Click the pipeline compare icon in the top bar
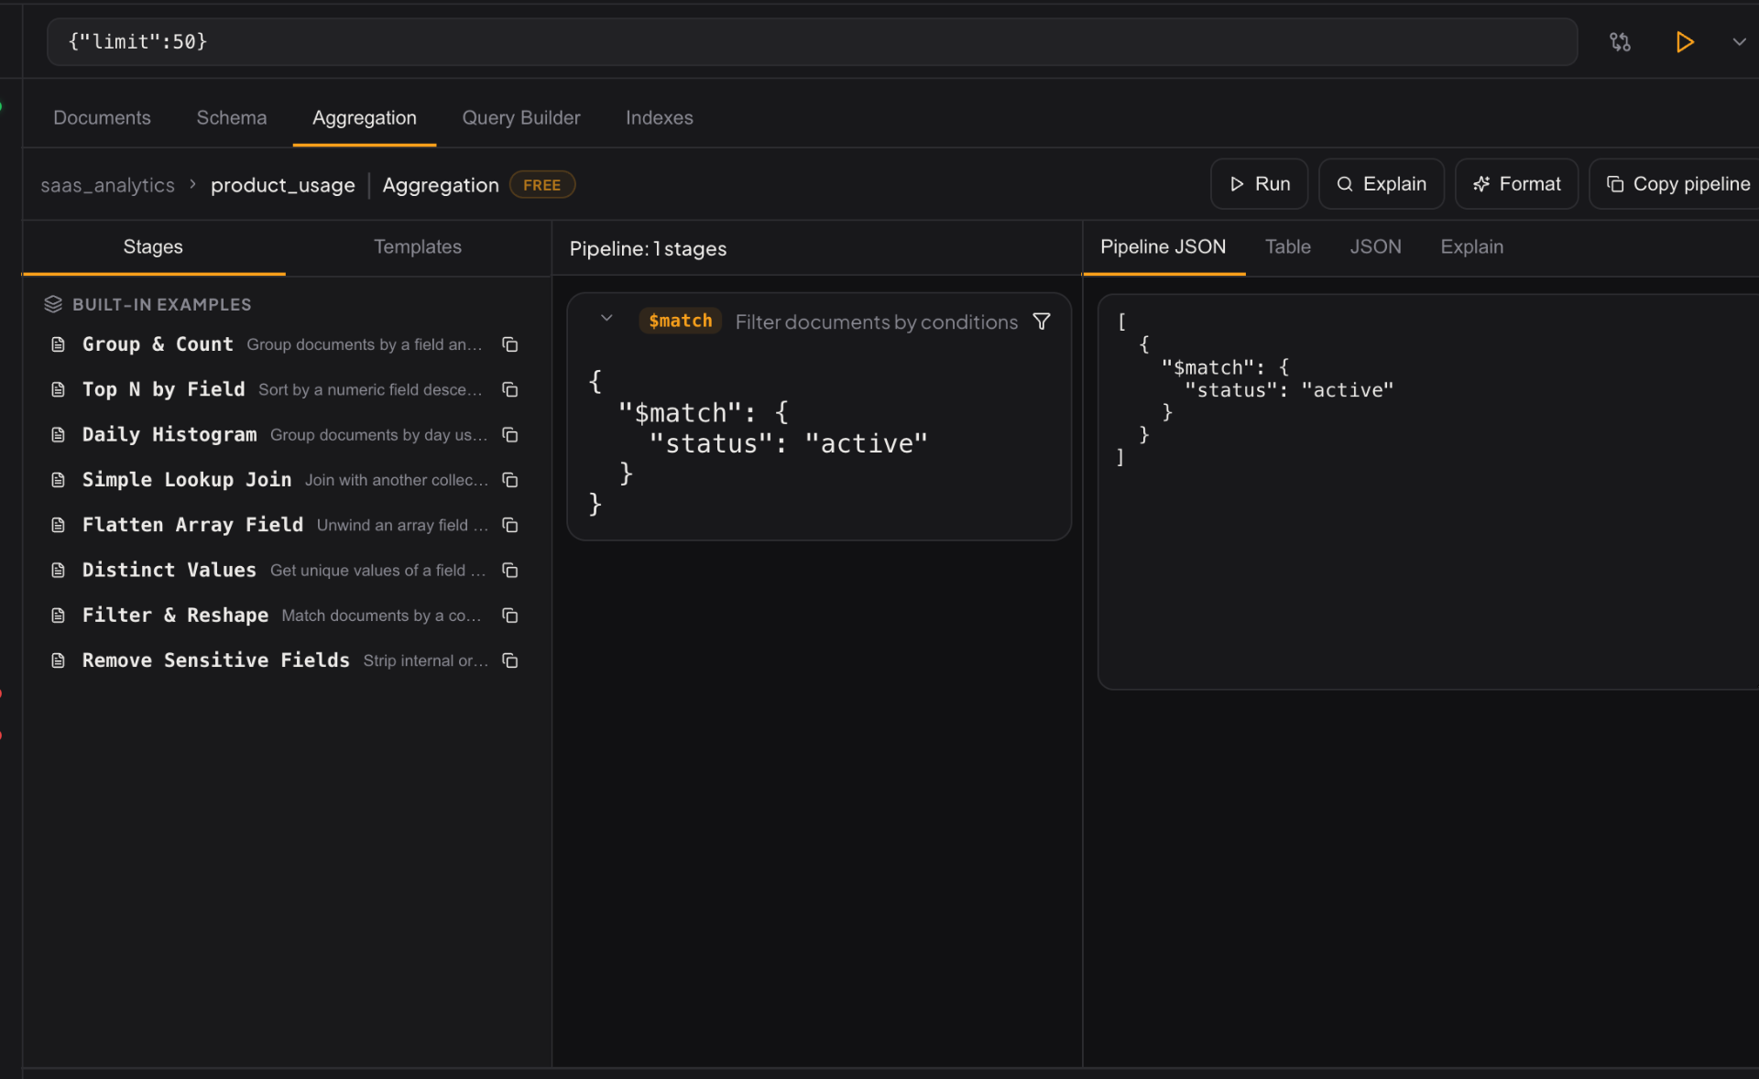The image size is (1759, 1079). click(1620, 41)
